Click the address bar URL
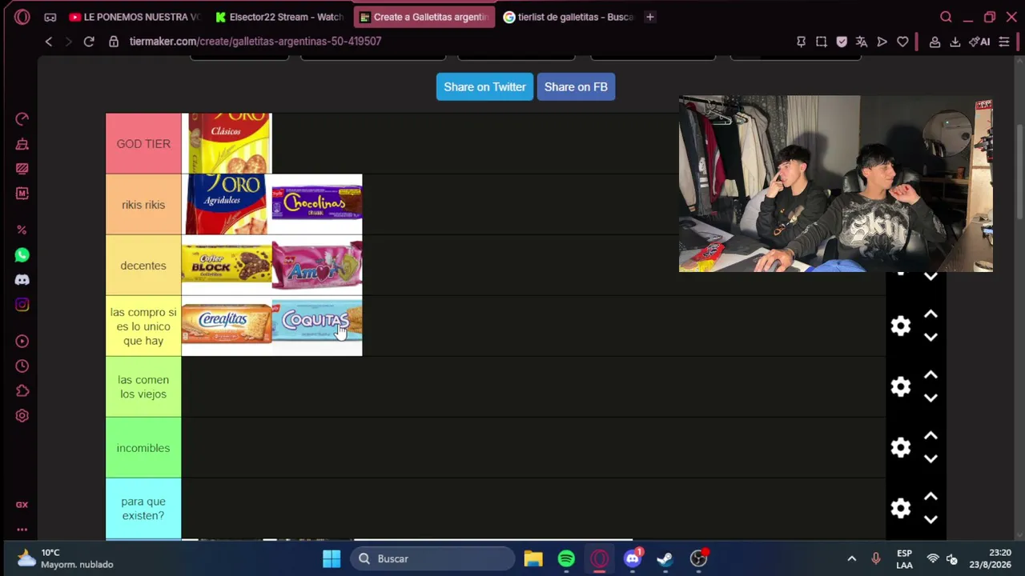This screenshot has height=576, width=1025. click(255, 42)
